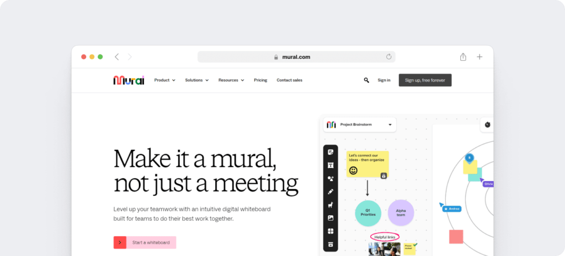
Task: Click the Olivia cursor label
Action: [488, 184]
